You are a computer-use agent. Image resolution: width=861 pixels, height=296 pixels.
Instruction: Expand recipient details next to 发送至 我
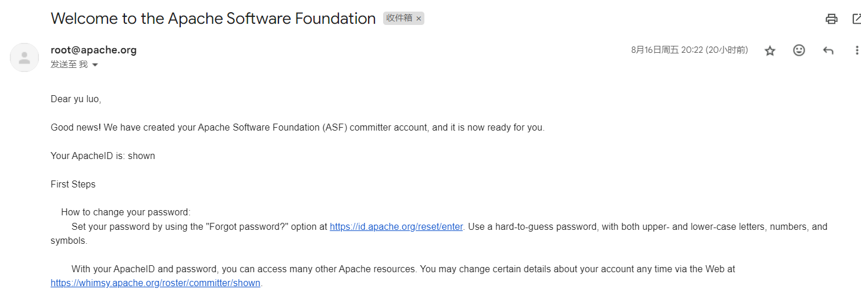pos(95,65)
